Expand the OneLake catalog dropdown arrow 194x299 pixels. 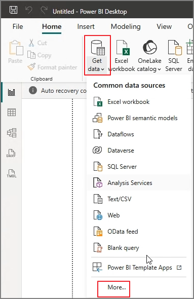point(159,69)
